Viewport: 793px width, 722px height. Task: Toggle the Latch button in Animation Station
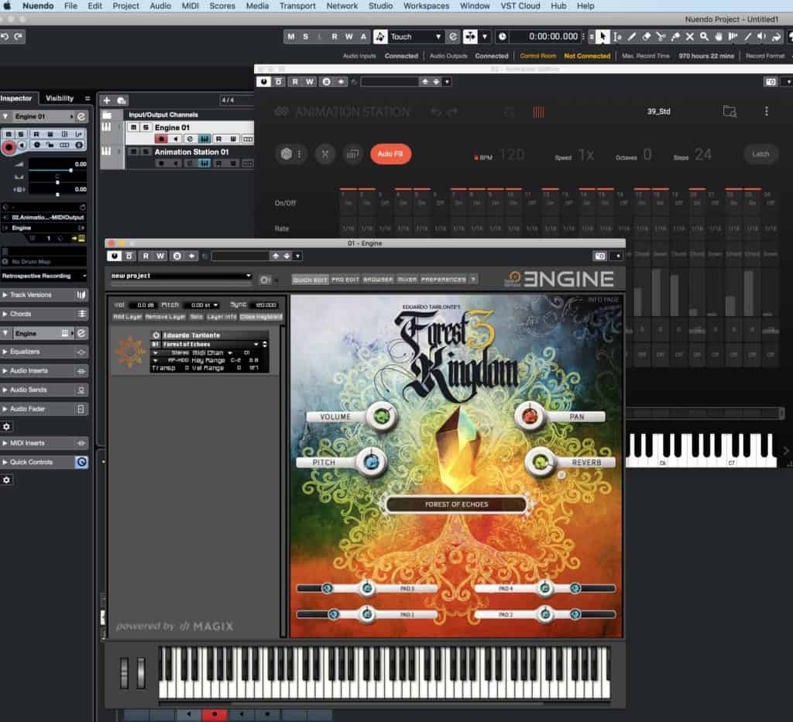click(x=760, y=154)
